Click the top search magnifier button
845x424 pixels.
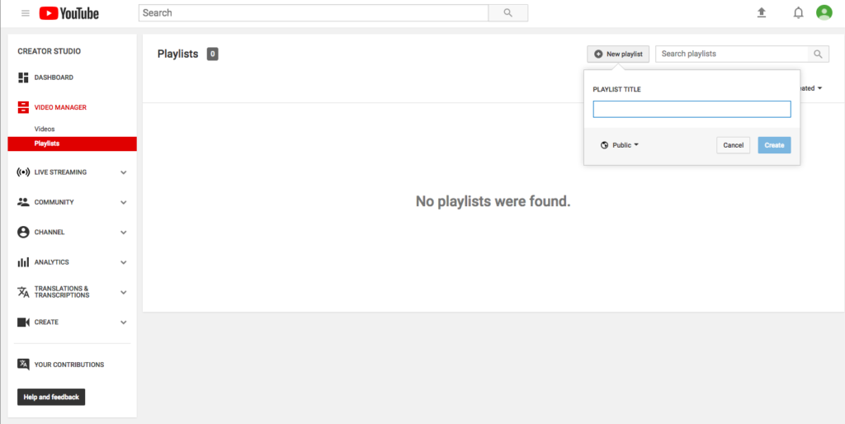click(507, 13)
